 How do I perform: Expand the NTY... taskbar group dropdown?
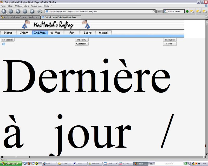[116, 164]
